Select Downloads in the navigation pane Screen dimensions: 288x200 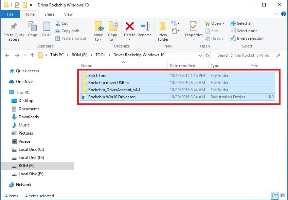tap(29, 117)
